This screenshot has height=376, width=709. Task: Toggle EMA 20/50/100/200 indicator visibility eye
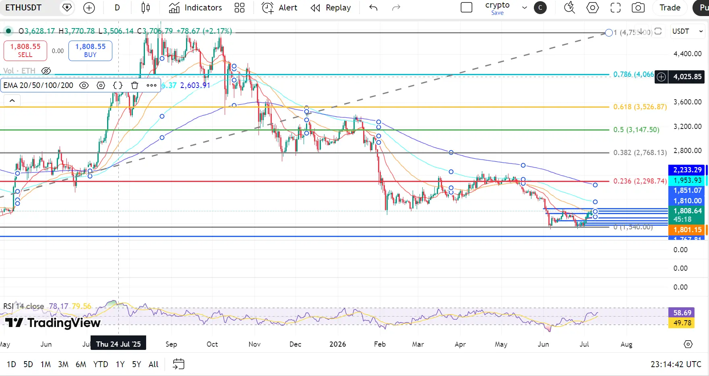[84, 85]
